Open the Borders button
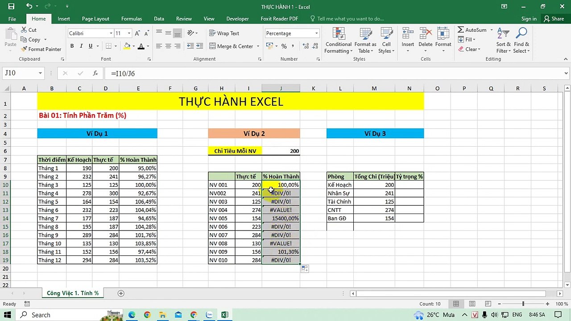Image resolution: width=571 pixels, height=321 pixels. (x=108, y=46)
